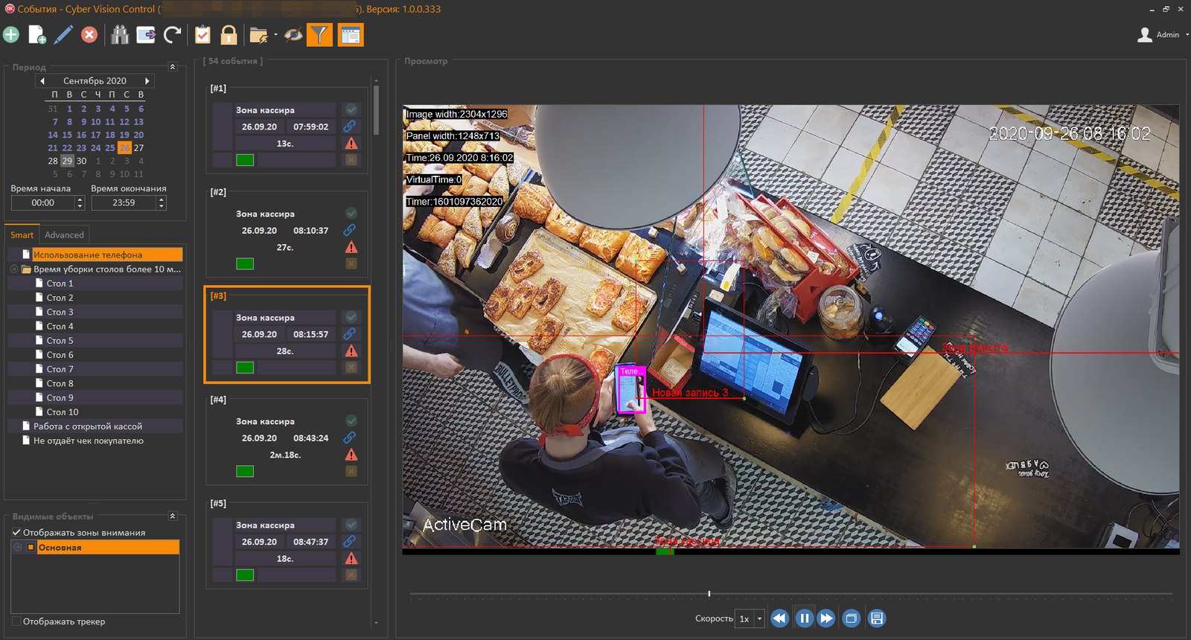Select 'Стол 5' in the tree
Image resolution: width=1191 pixels, height=640 pixels.
60,340
